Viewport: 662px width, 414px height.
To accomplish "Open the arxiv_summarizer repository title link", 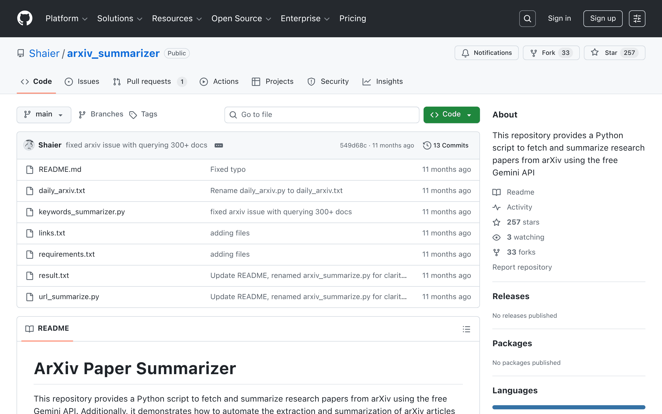I will tap(113, 53).
